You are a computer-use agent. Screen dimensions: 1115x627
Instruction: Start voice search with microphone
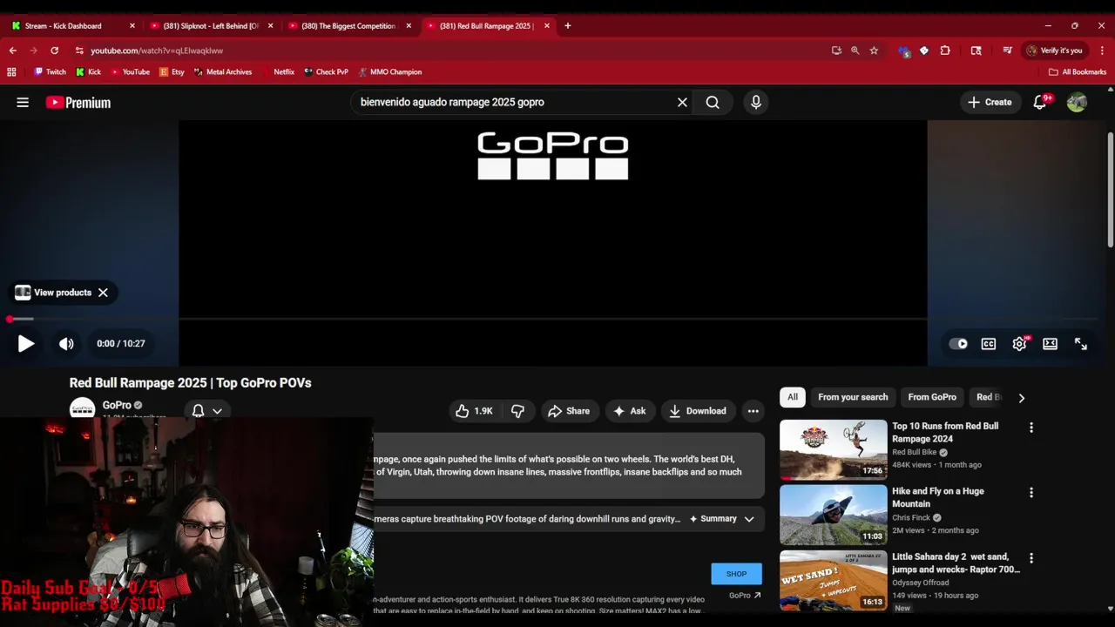(x=755, y=102)
